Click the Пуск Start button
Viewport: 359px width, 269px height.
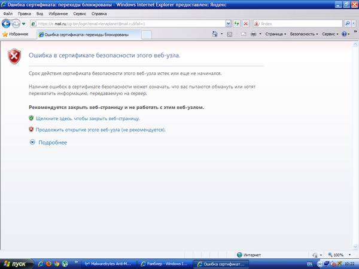click(x=16, y=263)
